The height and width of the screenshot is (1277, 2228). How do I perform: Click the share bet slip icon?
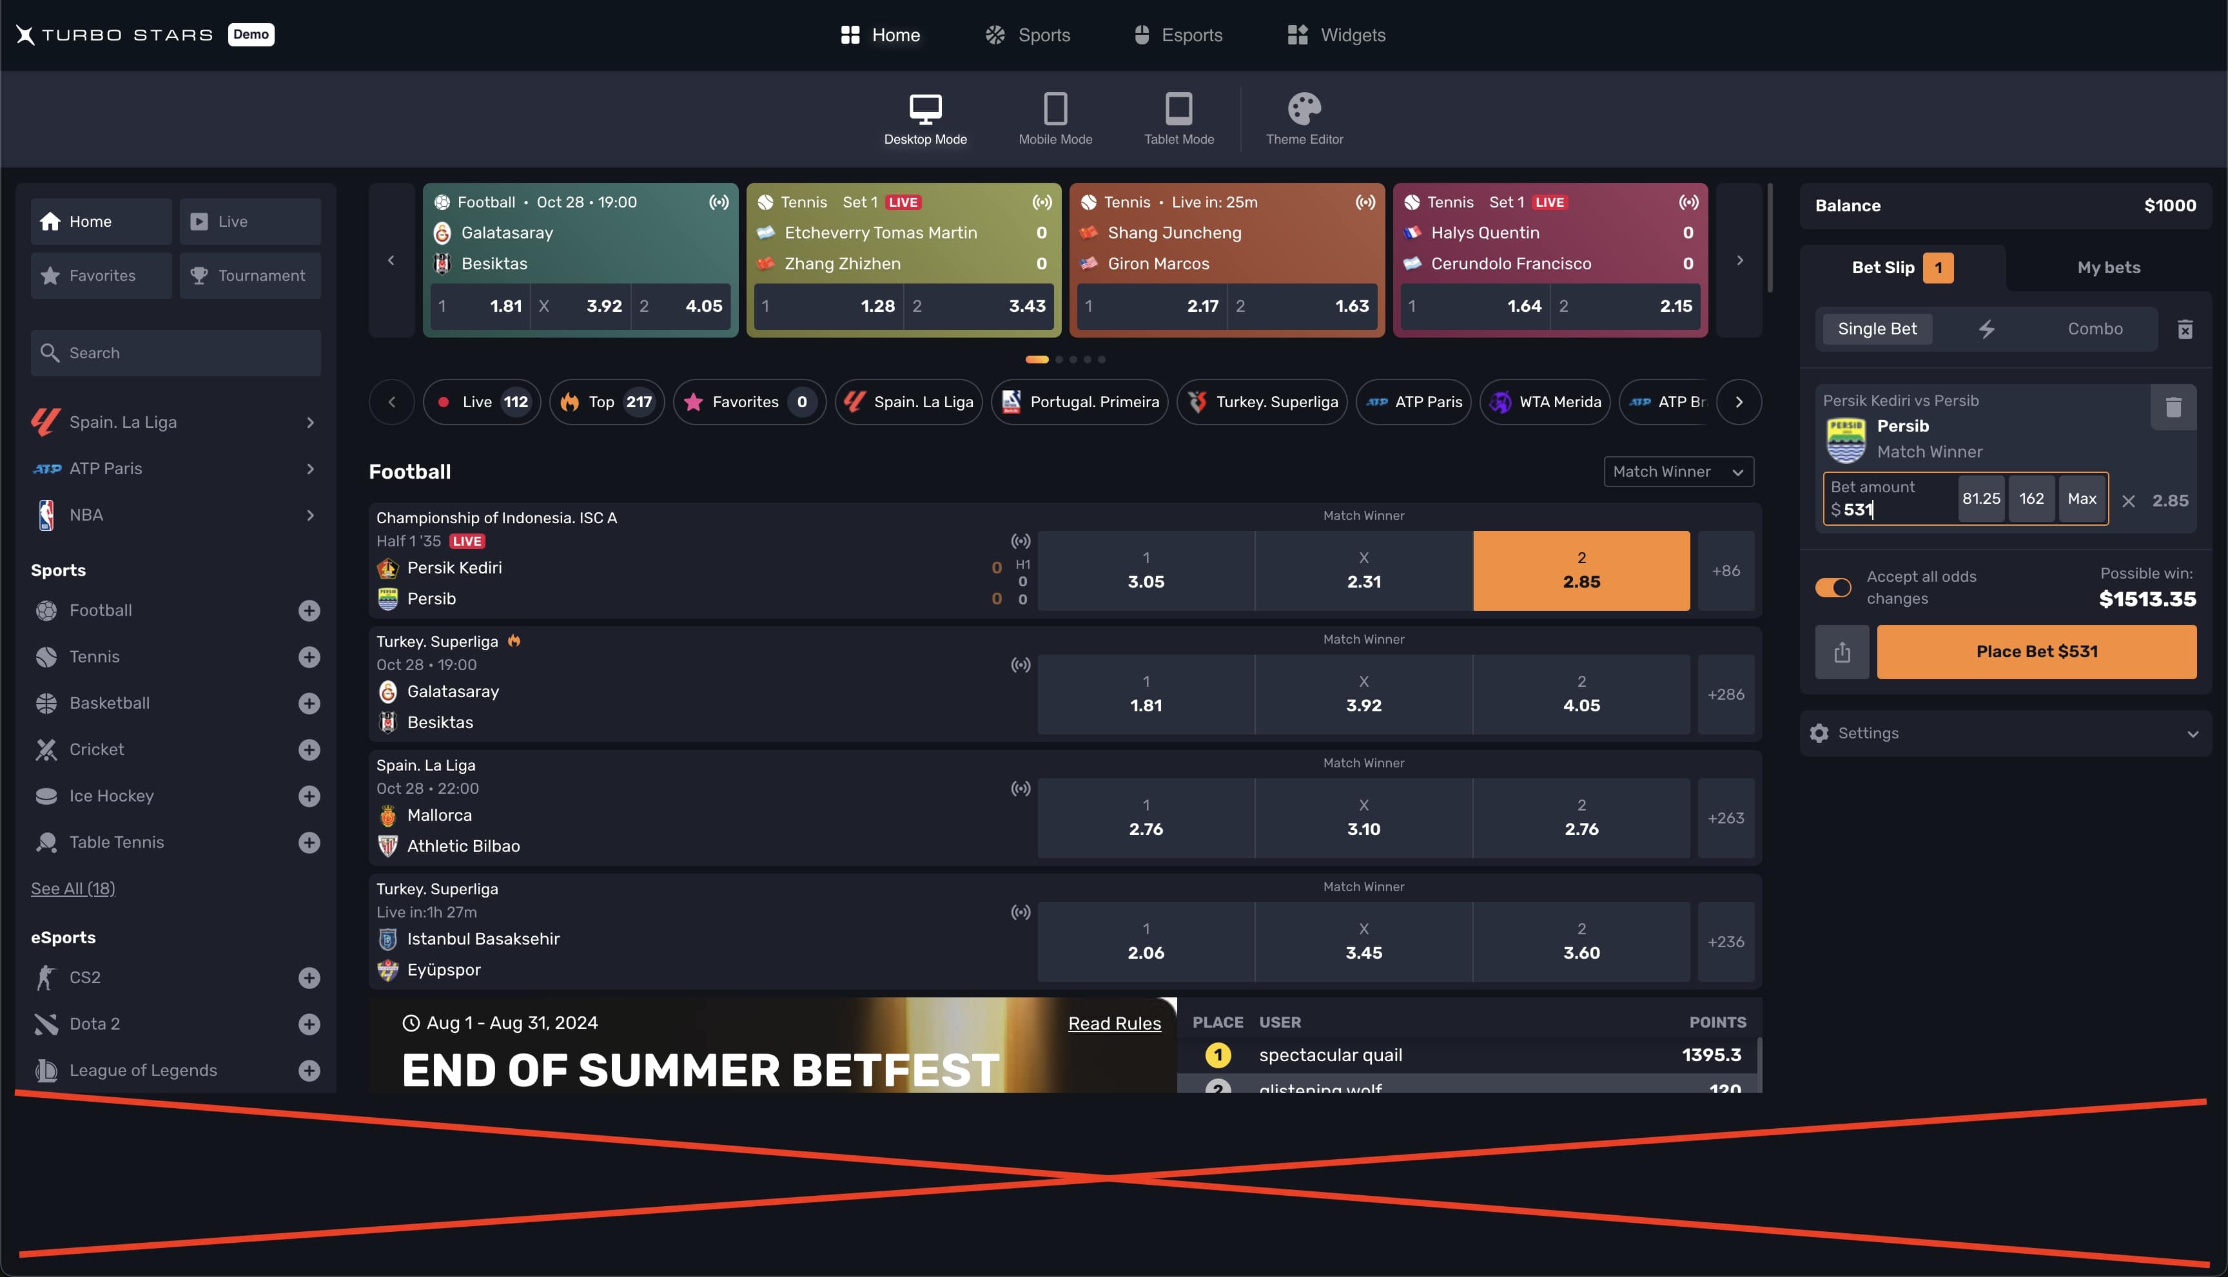(1842, 651)
